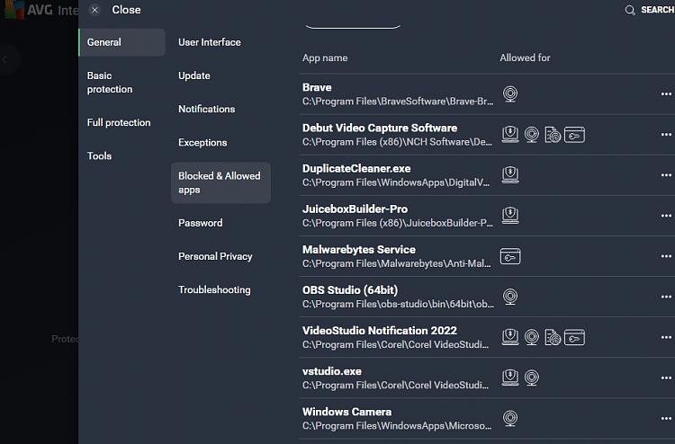This screenshot has width=675, height=444.
Task: Click the WindowsApps\DigitalV path text
Action: point(396,182)
